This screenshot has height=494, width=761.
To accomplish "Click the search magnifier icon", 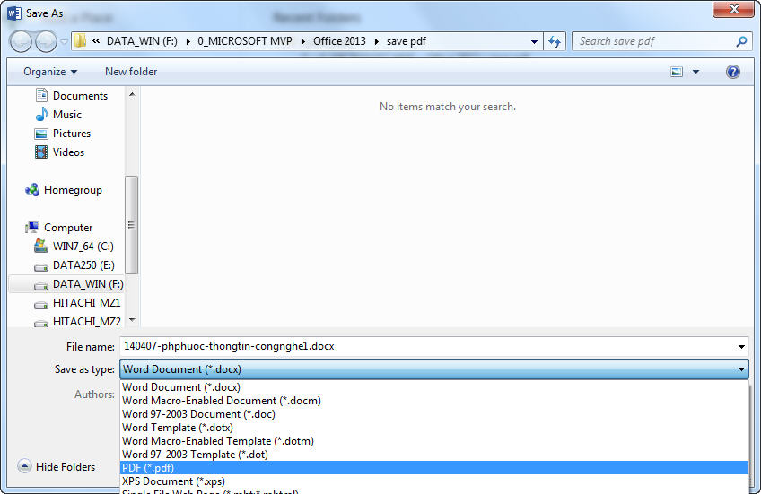I will [x=741, y=41].
